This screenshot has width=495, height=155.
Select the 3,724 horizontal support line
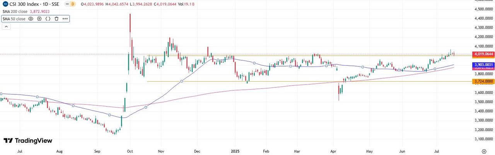[232, 82]
